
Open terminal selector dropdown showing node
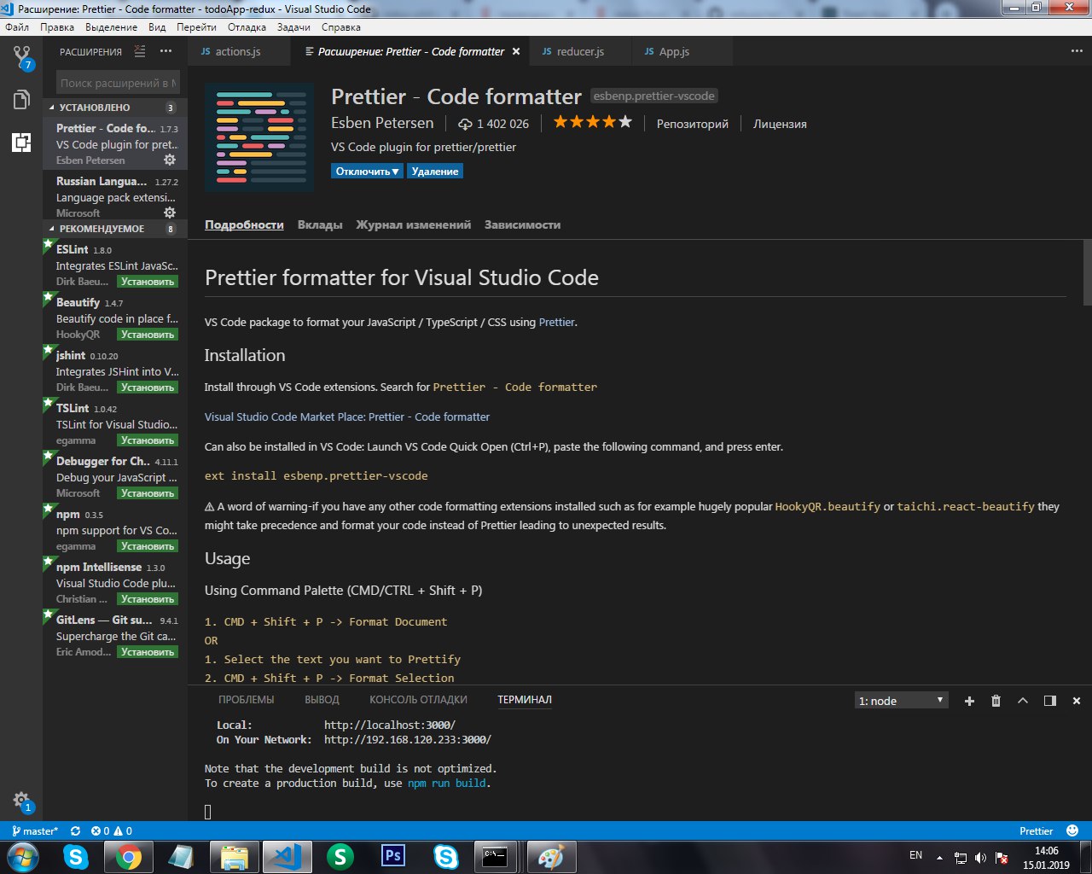coord(902,701)
